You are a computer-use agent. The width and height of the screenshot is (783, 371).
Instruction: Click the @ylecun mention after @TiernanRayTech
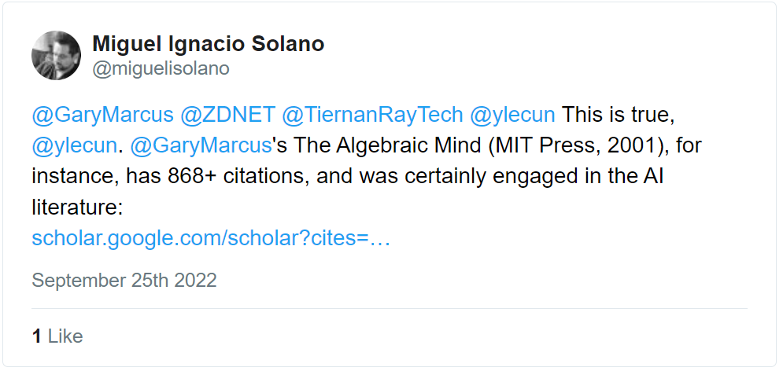click(x=512, y=115)
